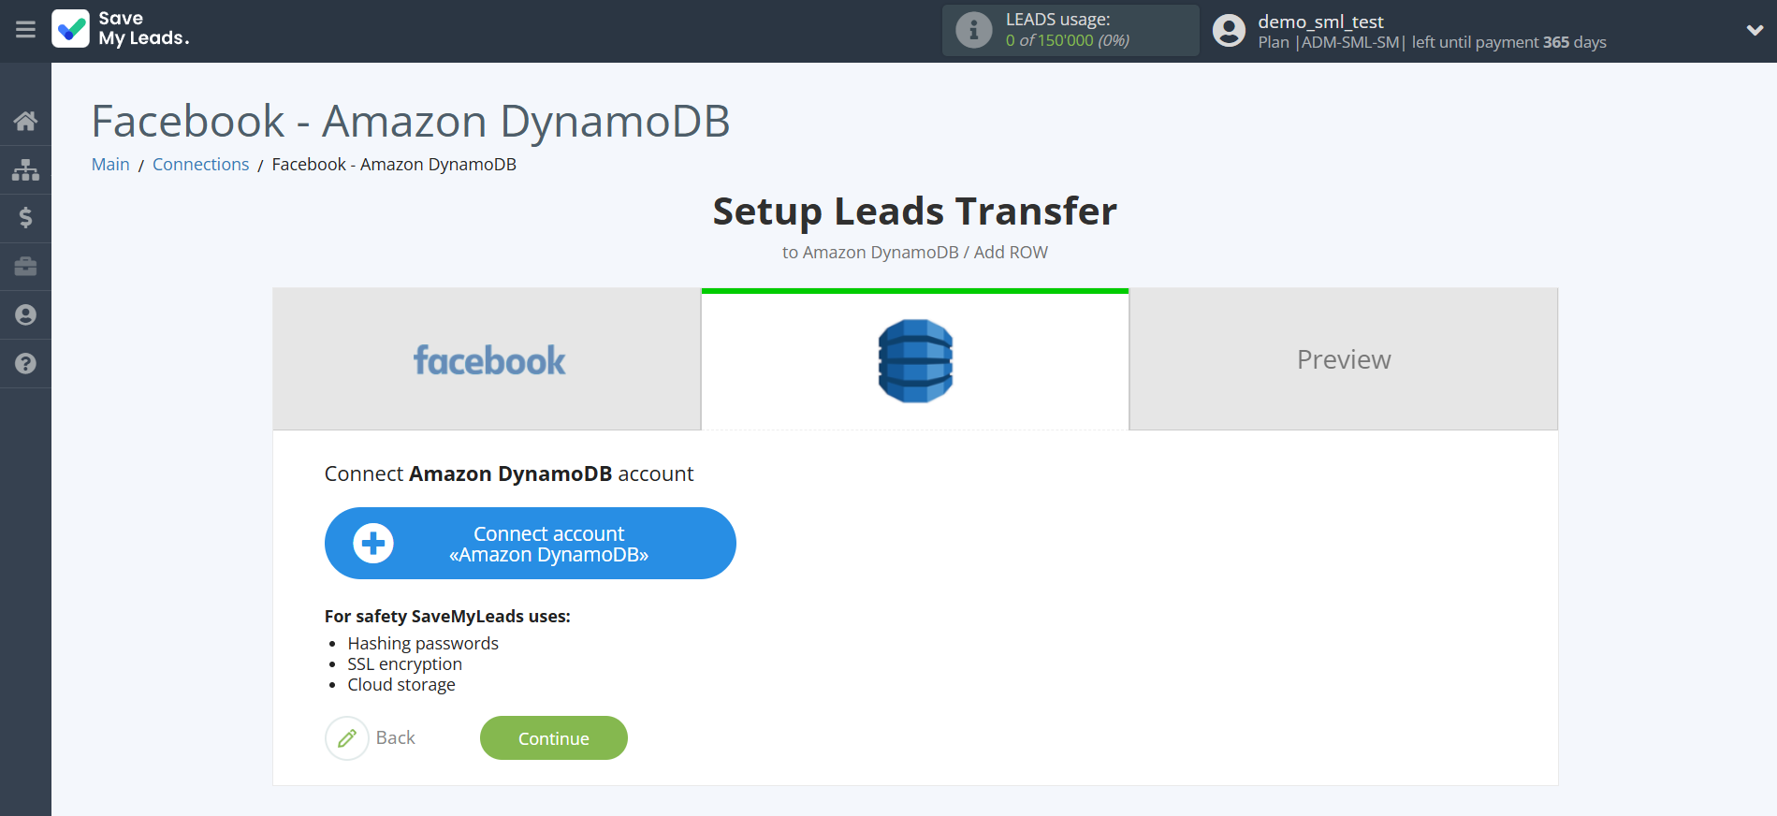Open the billing dollar icon in the sidebar

(x=25, y=218)
